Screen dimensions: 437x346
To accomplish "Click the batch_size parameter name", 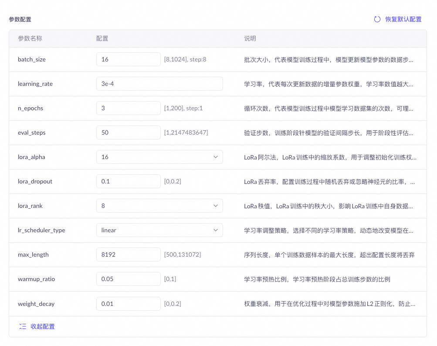I will pos(32,59).
